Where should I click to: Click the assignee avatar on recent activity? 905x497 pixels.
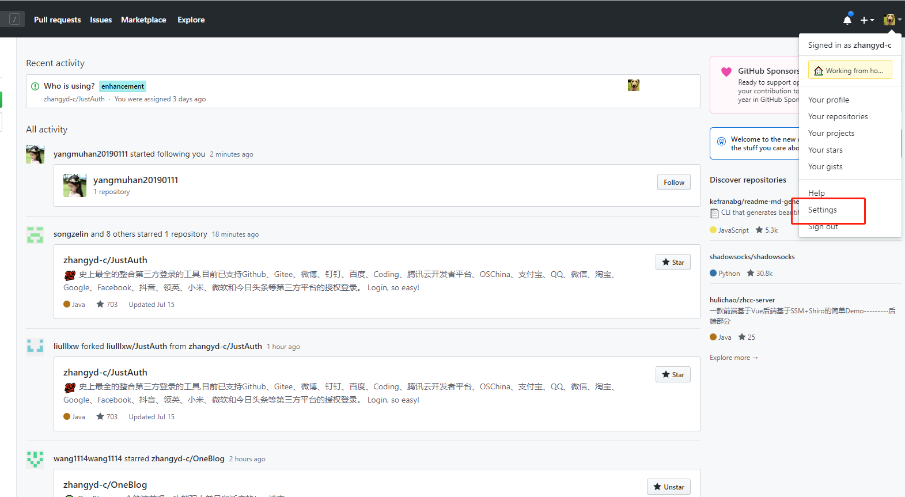tap(634, 85)
